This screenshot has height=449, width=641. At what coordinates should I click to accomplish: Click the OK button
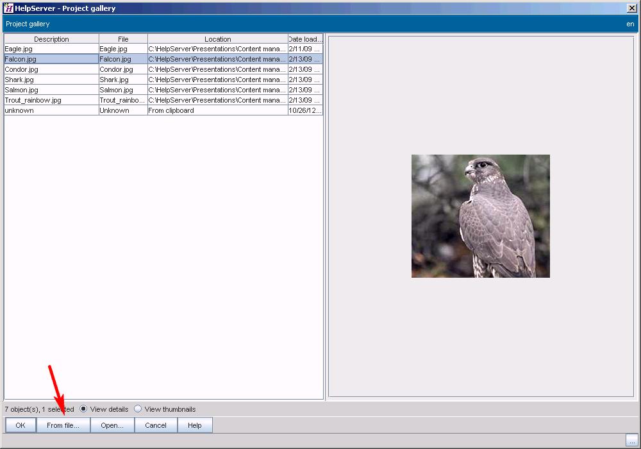point(21,425)
